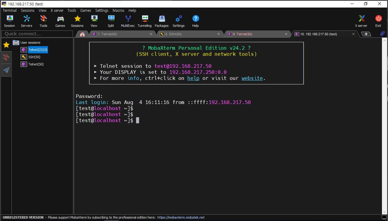Close the 8. SSH(50) tab
The height and width of the screenshot is (221, 388).
[219, 34]
